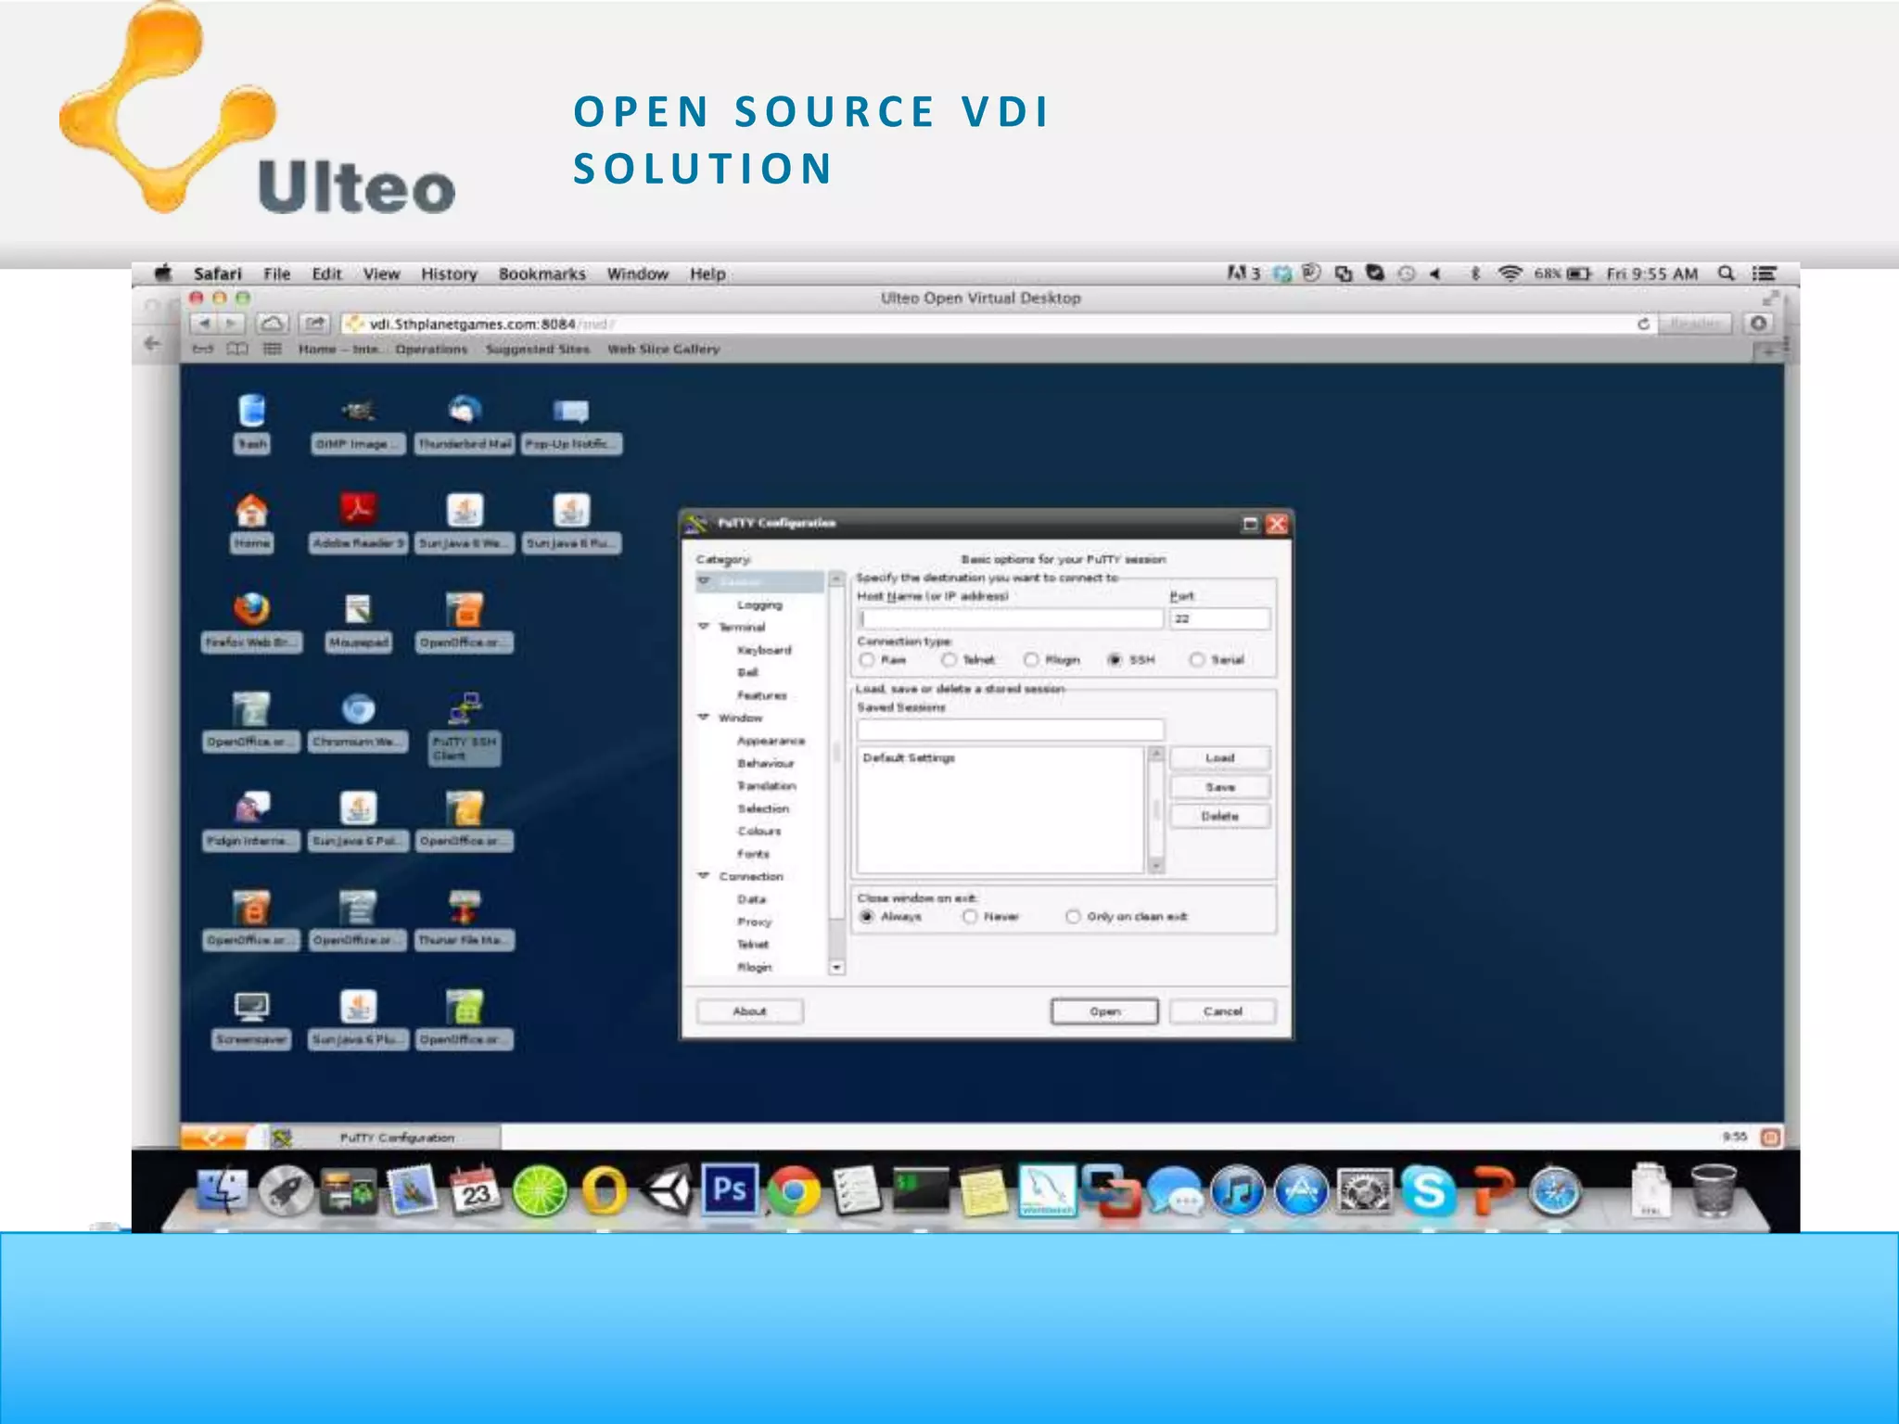Collapse the Window category tree node
Viewport: 1899px width, 1424px height.
(704, 718)
